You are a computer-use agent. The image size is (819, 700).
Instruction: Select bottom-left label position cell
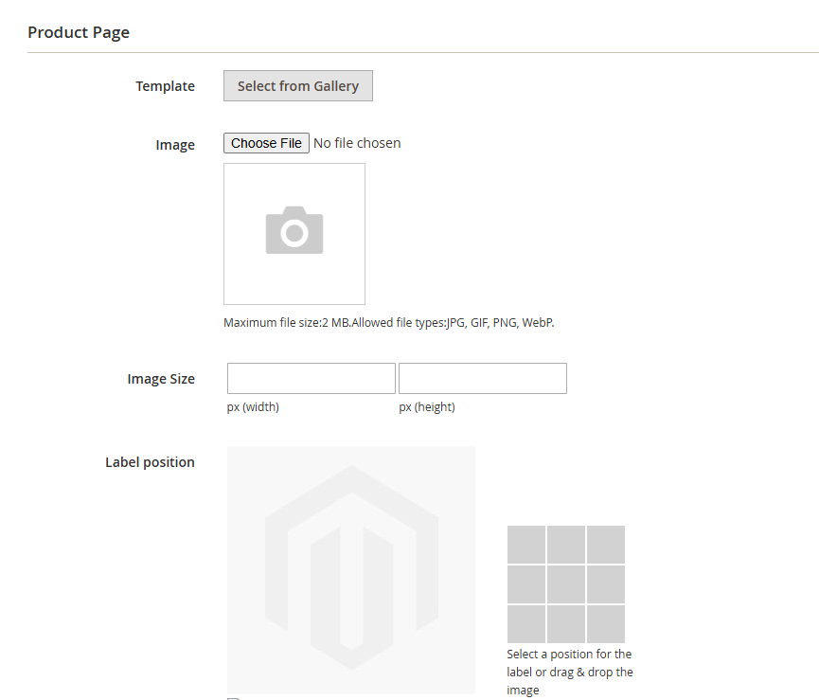(x=526, y=623)
